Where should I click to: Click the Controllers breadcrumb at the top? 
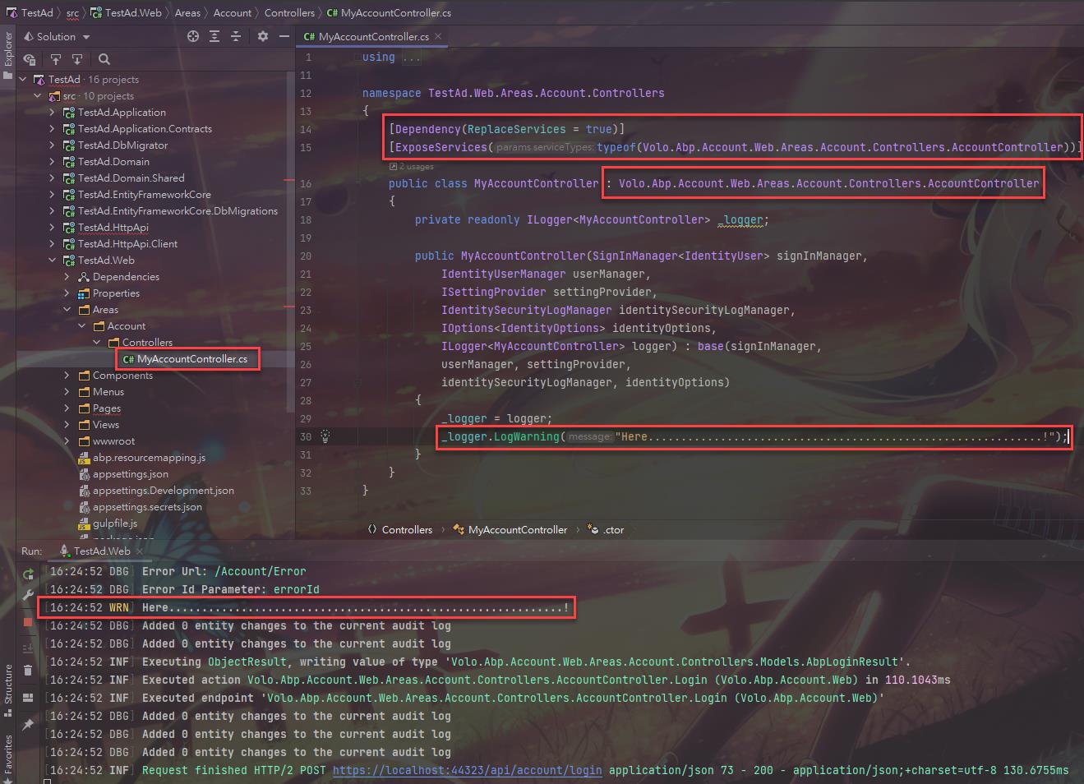click(x=289, y=12)
